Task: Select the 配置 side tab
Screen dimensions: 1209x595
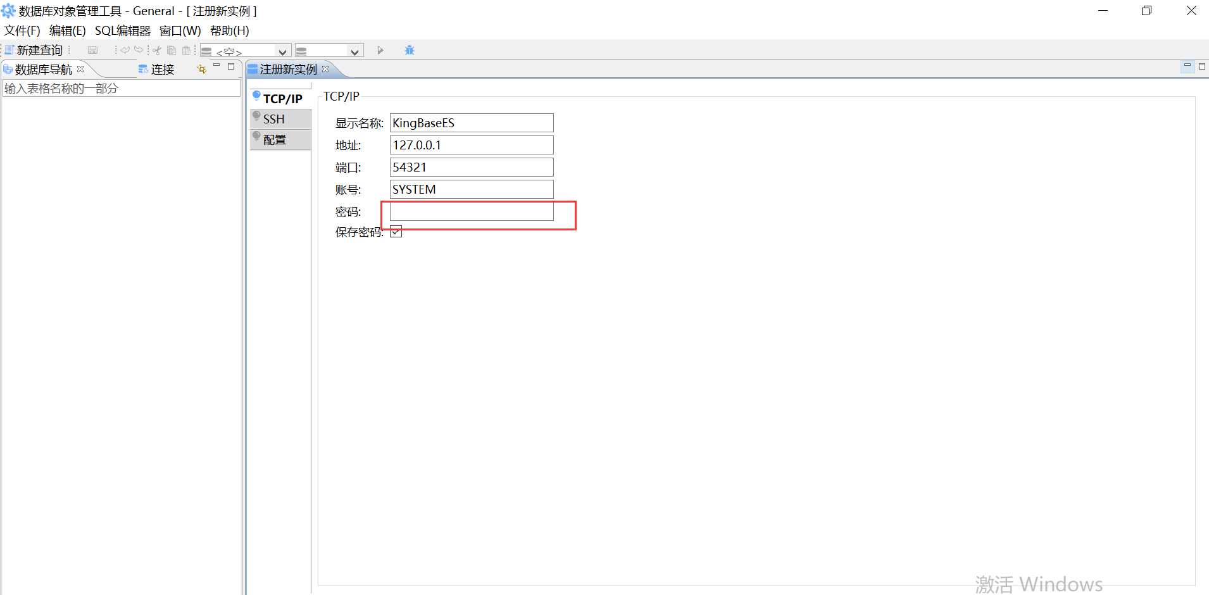Action: point(280,140)
